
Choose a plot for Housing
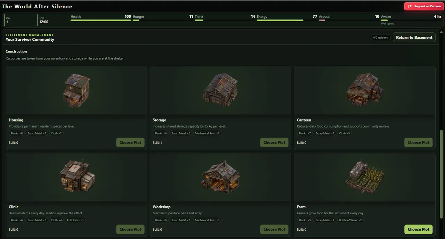(x=130, y=142)
